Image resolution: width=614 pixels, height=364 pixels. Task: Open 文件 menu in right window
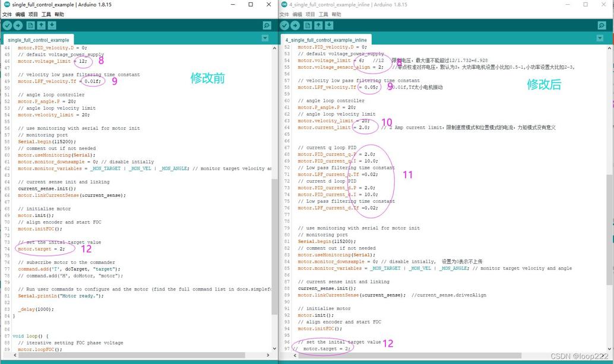pos(284,14)
